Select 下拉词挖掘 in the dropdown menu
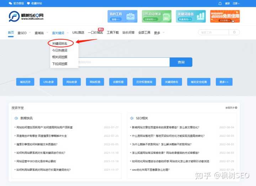The width and height of the screenshot is (256, 186). (x=60, y=64)
